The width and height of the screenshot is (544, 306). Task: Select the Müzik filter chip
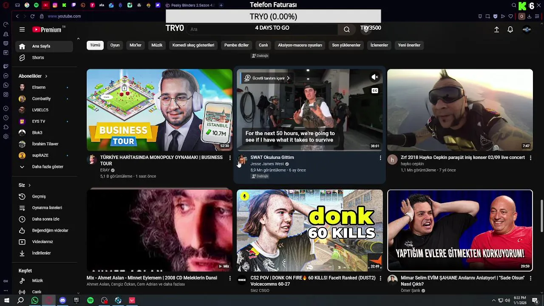(157, 45)
